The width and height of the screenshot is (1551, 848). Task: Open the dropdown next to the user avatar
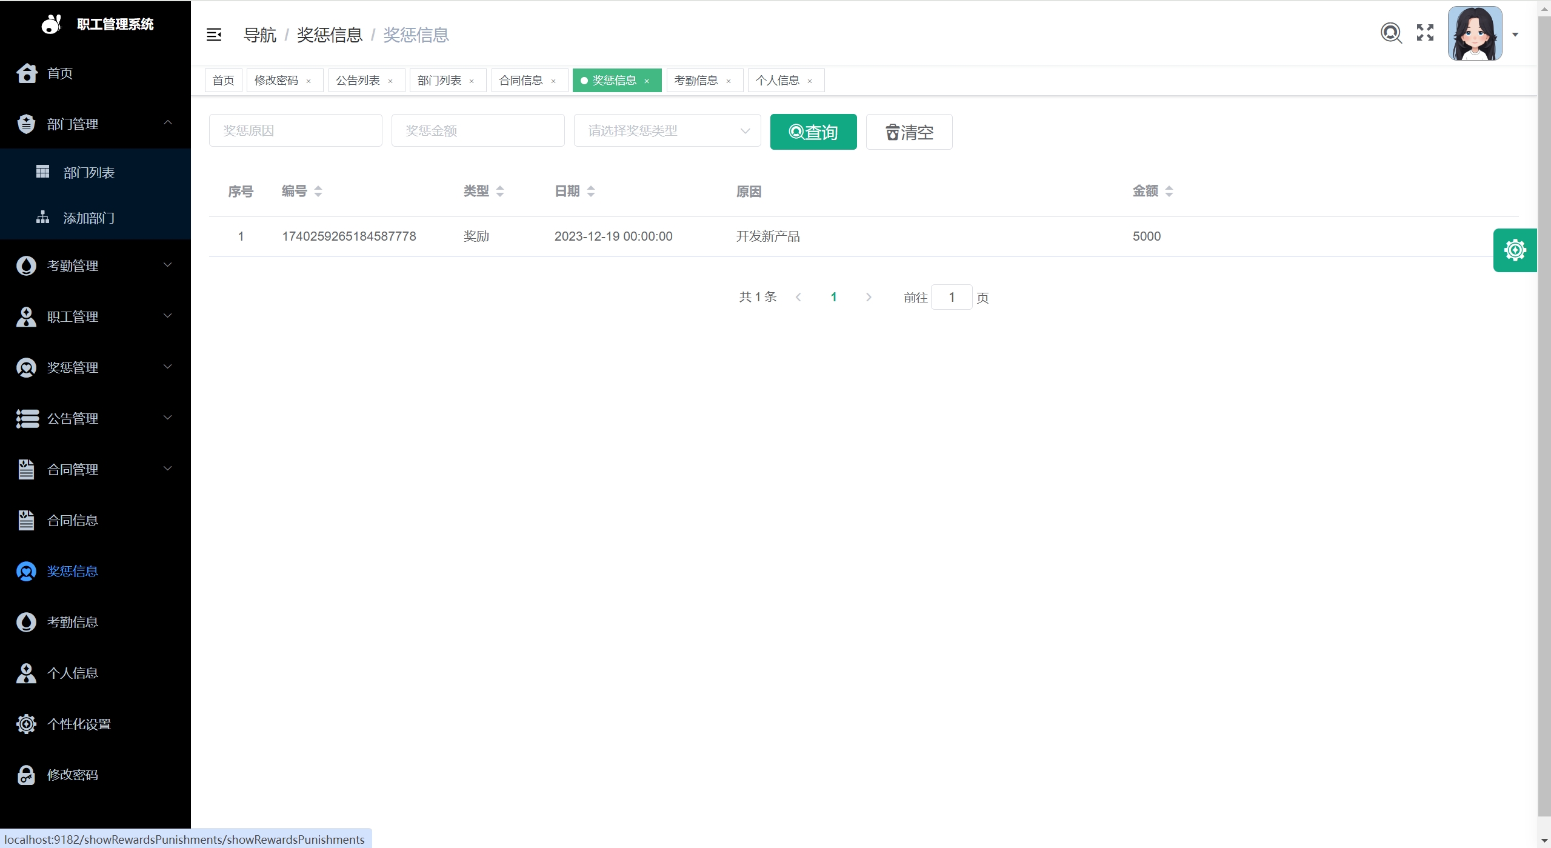[1515, 35]
